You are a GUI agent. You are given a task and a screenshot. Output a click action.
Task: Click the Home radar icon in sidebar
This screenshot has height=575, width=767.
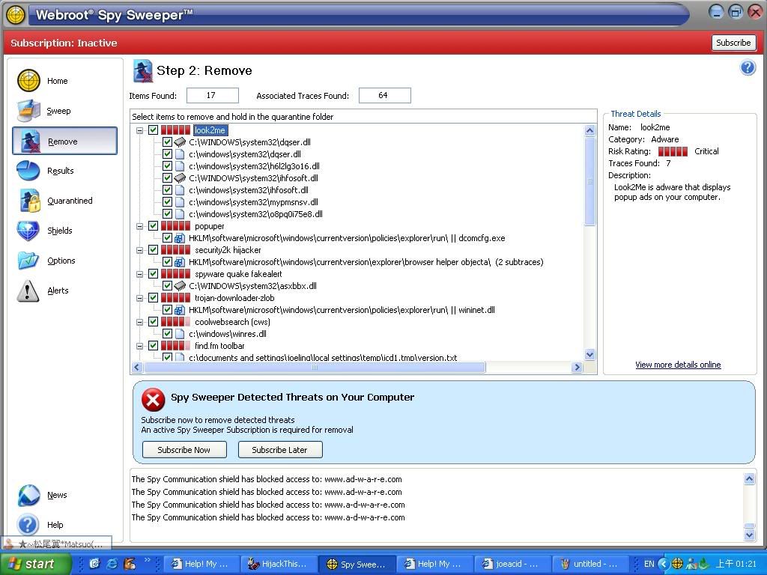[28, 81]
